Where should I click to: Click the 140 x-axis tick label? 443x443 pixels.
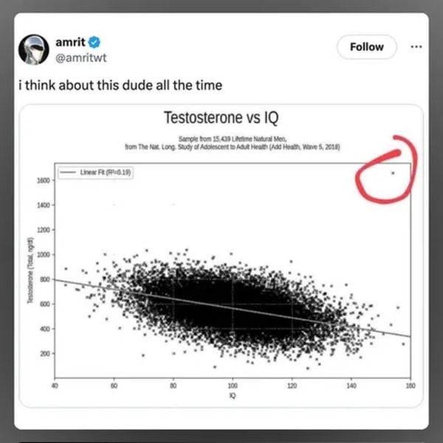(351, 386)
